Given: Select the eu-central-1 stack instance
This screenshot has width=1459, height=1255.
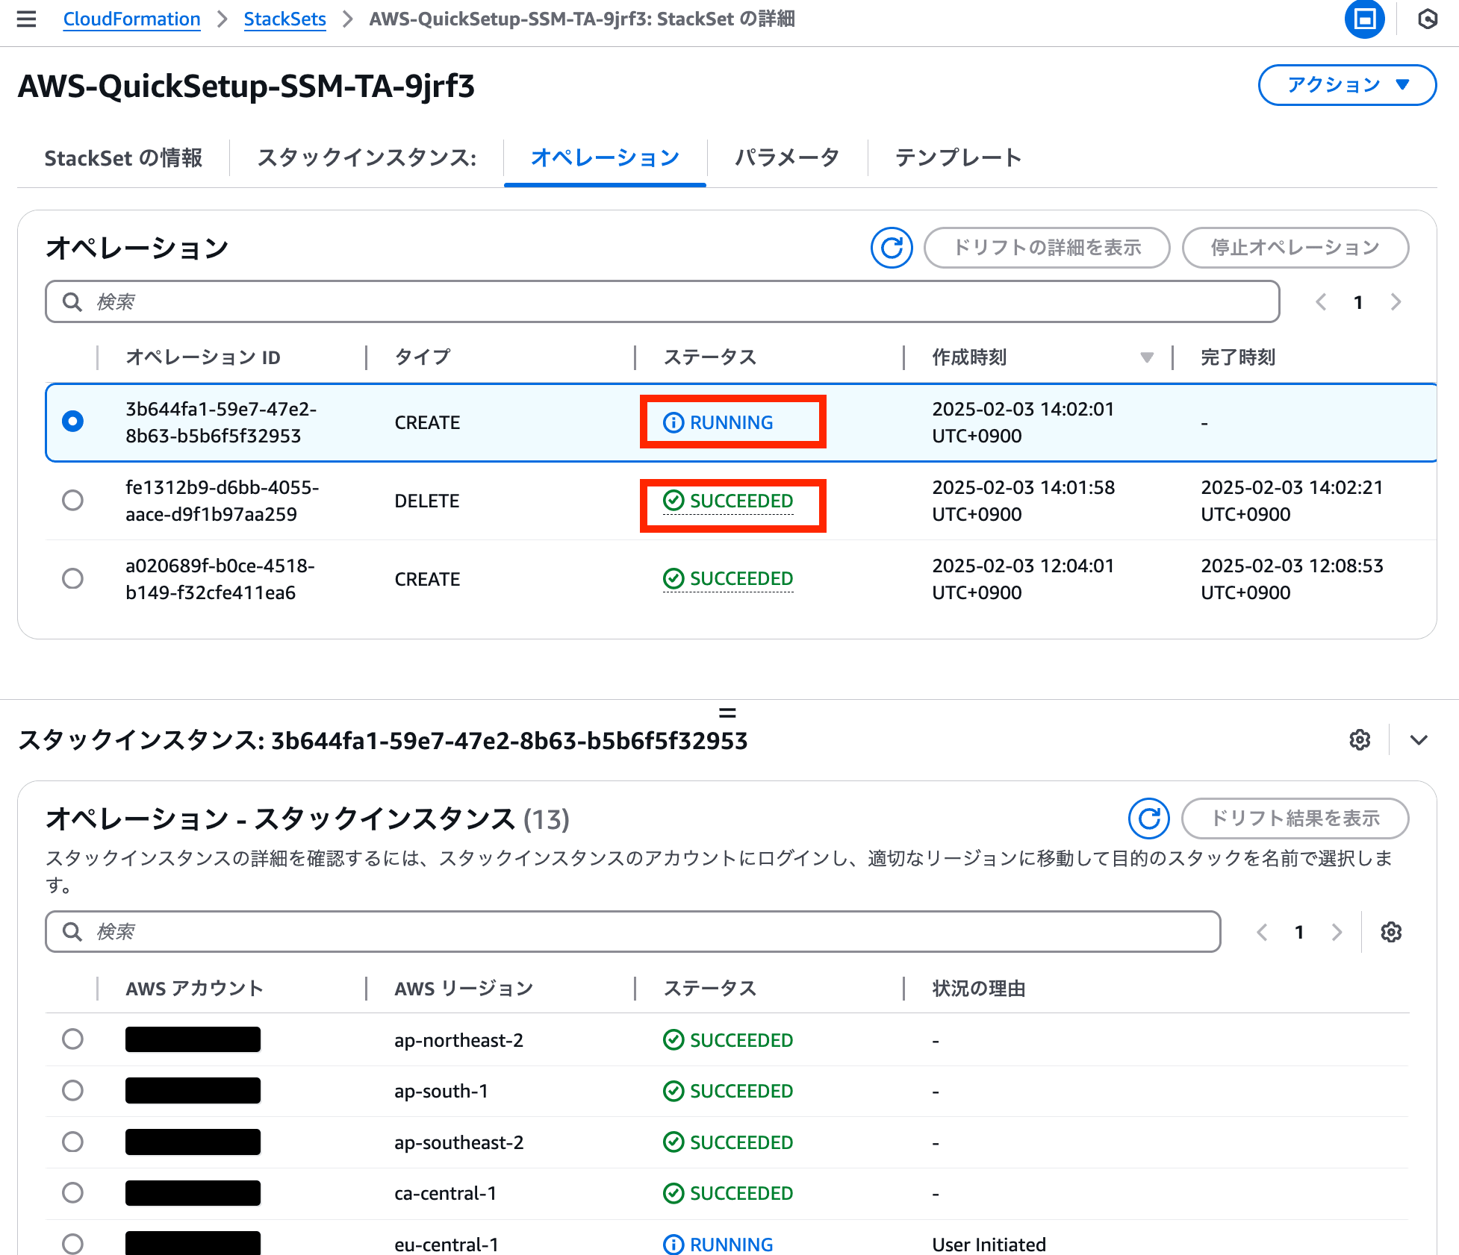Looking at the screenshot, I should pos(72,1244).
